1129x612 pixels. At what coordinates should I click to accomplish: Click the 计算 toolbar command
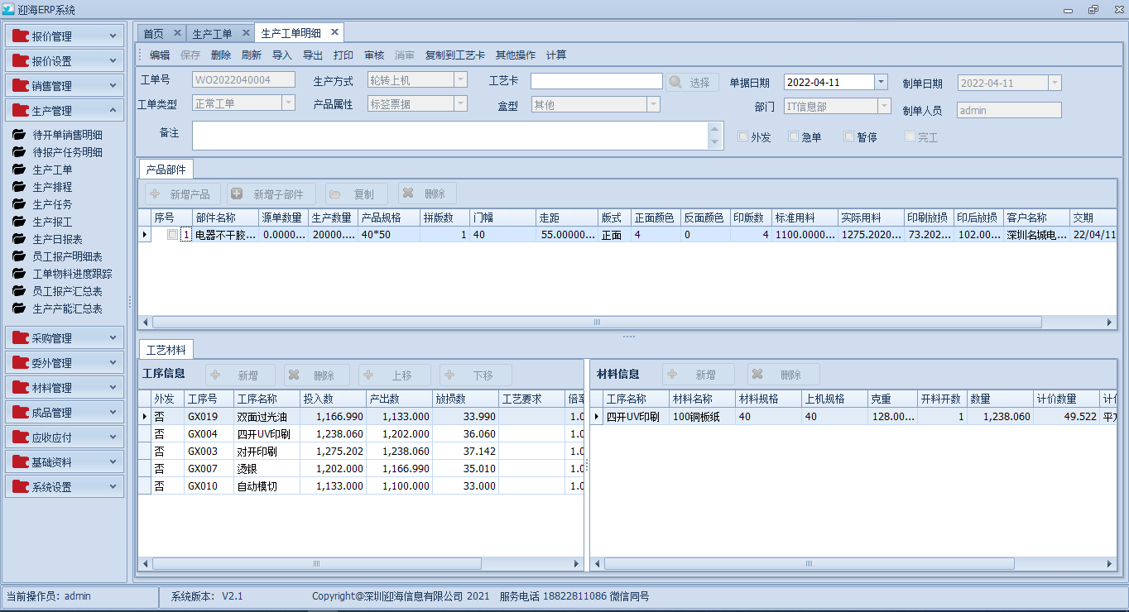pyautogui.click(x=556, y=55)
